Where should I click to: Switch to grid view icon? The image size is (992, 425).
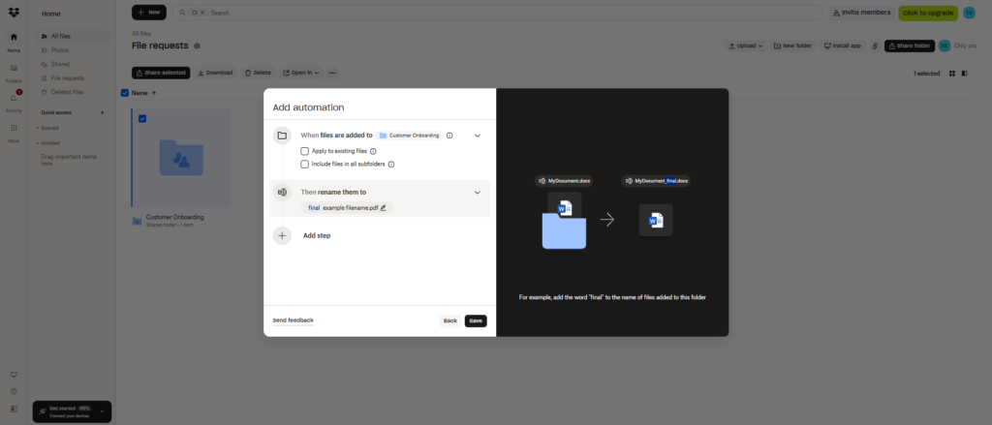(x=952, y=73)
